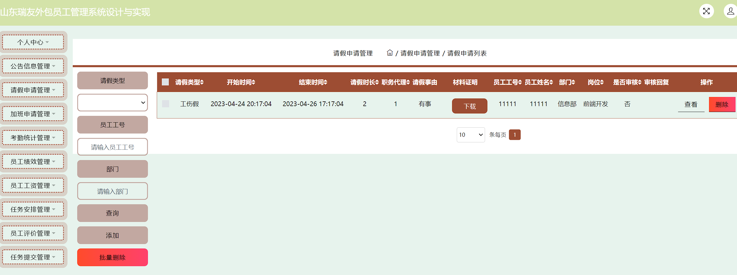Sort by 请假类型 column
This screenshot has width=737, height=275.
[x=189, y=82]
